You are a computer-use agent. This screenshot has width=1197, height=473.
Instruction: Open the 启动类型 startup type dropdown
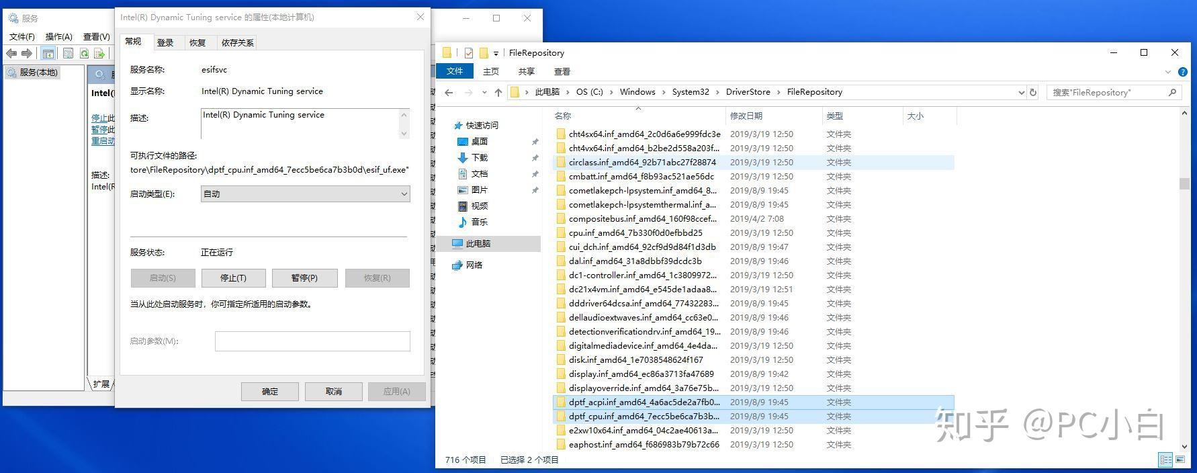click(x=306, y=193)
